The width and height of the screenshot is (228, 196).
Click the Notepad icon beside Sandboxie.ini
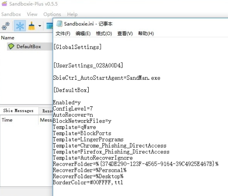tap(59, 23)
